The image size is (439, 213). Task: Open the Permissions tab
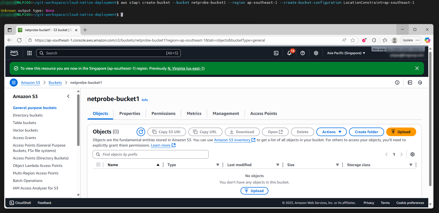[163, 114]
